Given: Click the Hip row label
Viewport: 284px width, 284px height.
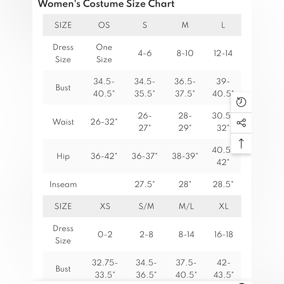Looking at the screenshot, I should click(x=63, y=156).
